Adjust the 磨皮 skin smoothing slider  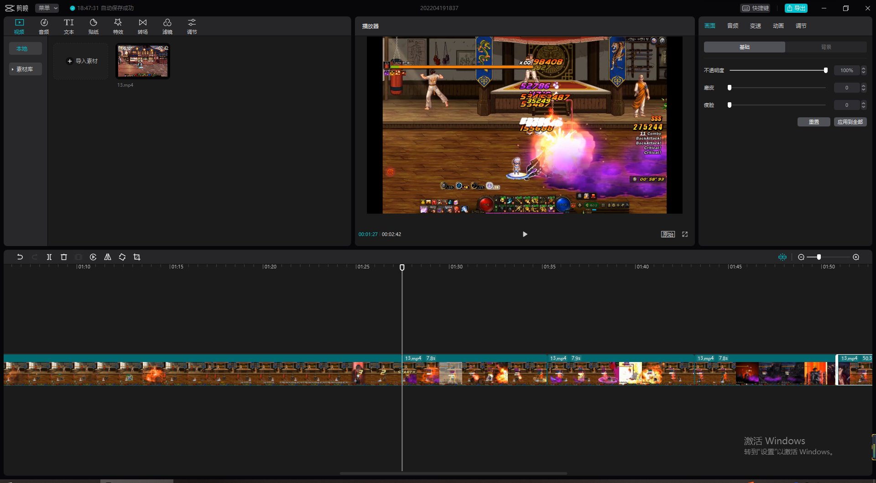[x=778, y=88]
